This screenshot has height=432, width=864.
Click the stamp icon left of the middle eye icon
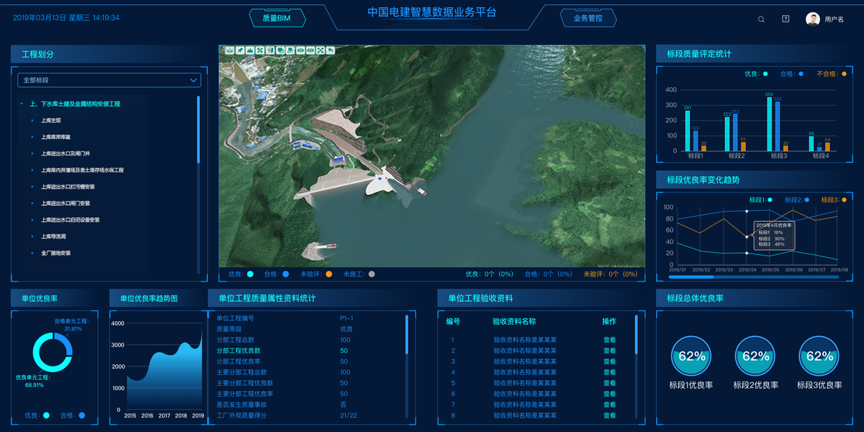(290, 50)
